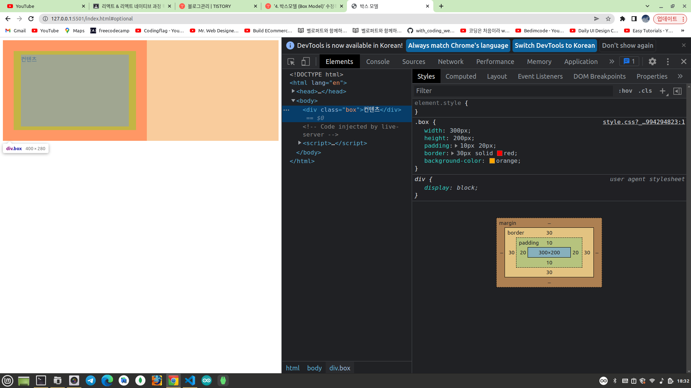Open the issues counter badge
This screenshot has height=388, width=691.
(629, 61)
